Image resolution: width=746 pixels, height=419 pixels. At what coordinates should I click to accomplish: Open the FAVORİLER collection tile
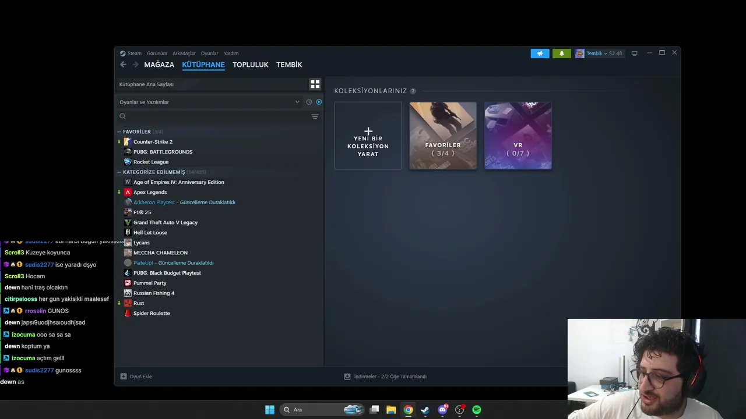click(443, 136)
